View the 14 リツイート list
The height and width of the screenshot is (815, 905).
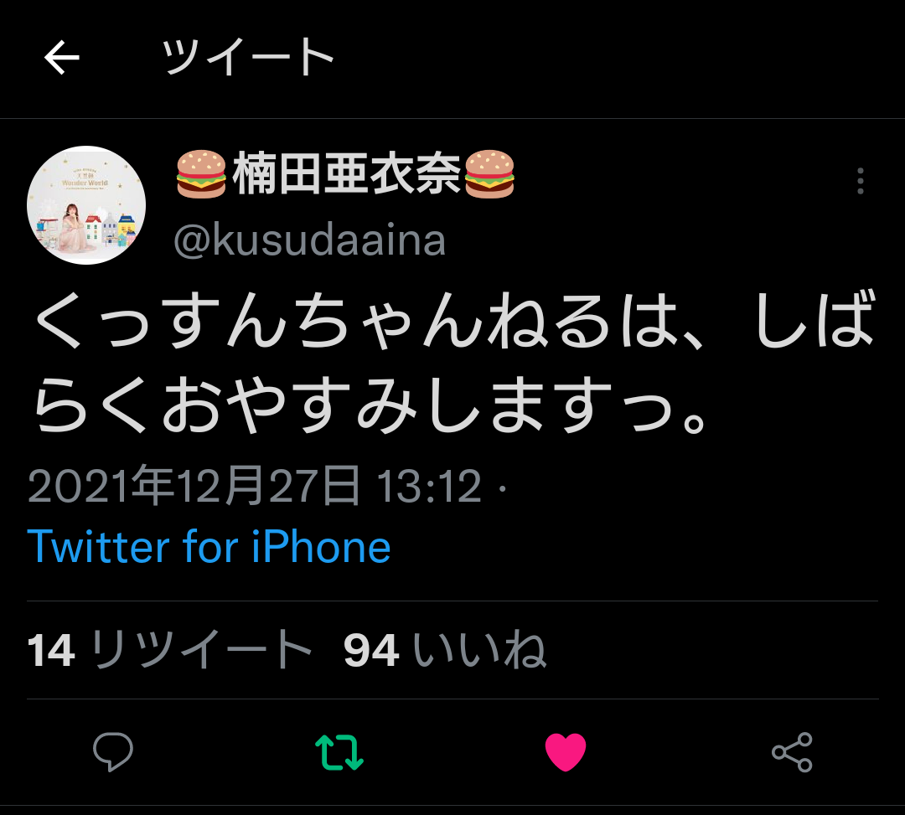click(x=169, y=650)
